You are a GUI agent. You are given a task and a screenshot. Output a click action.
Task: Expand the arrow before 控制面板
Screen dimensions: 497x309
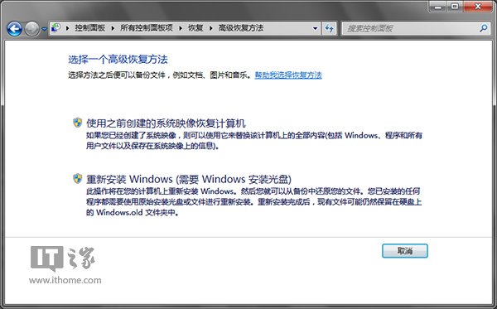(68, 28)
